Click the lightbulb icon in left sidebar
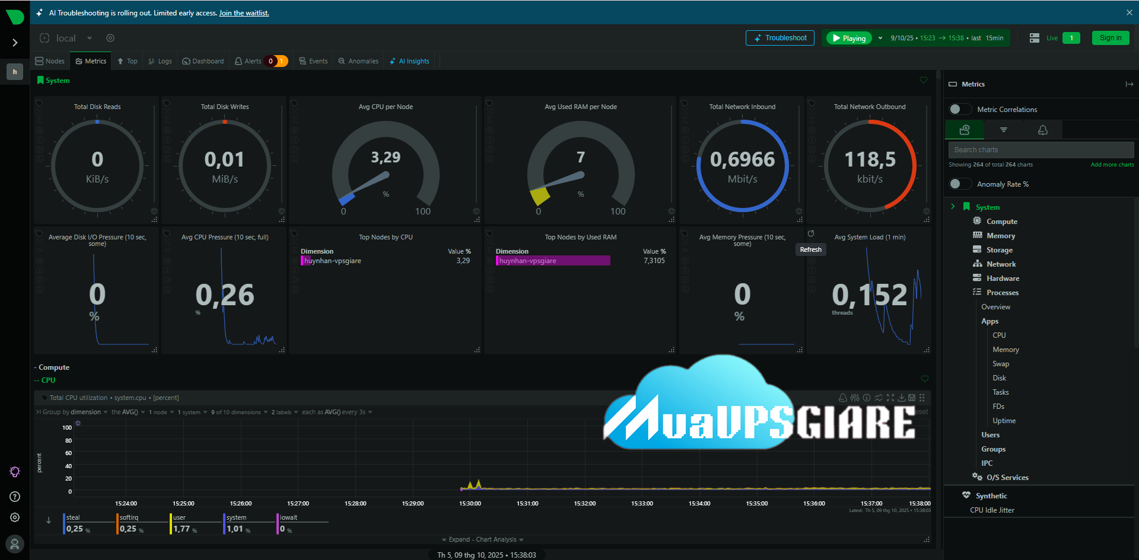Viewport: 1139px width, 560px height. pos(15,472)
